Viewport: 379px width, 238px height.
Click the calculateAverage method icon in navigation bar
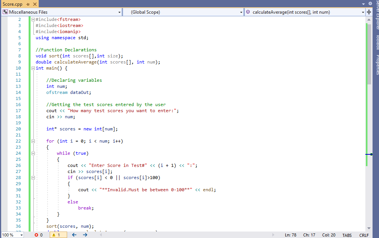(x=248, y=12)
